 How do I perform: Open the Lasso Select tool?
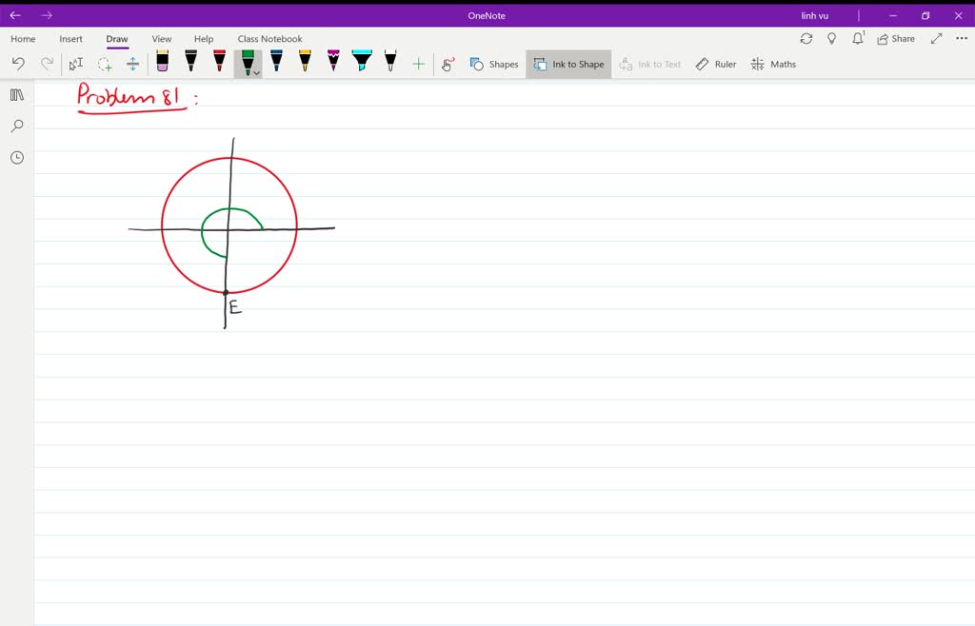(105, 63)
